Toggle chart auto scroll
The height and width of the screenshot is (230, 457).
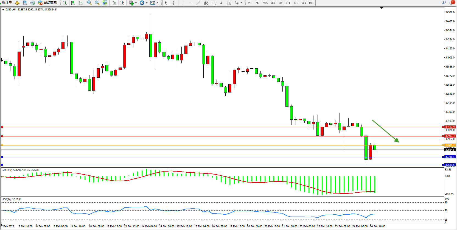click(114, 3)
